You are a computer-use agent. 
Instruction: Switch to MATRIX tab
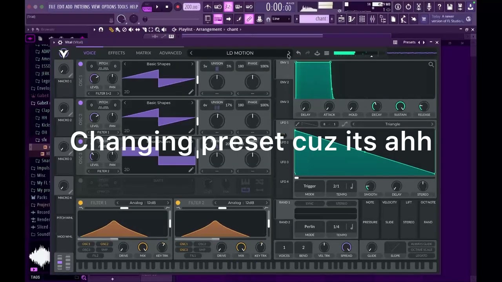pyautogui.click(x=144, y=53)
